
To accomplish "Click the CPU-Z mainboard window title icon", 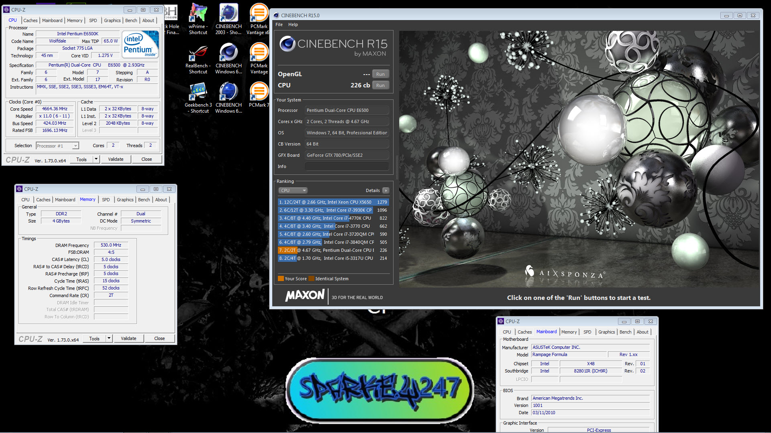I will tap(501, 321).
